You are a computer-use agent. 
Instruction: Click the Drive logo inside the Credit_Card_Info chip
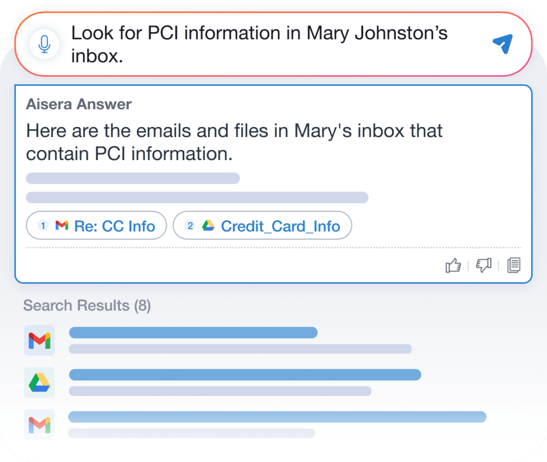(x=208, y=226)
